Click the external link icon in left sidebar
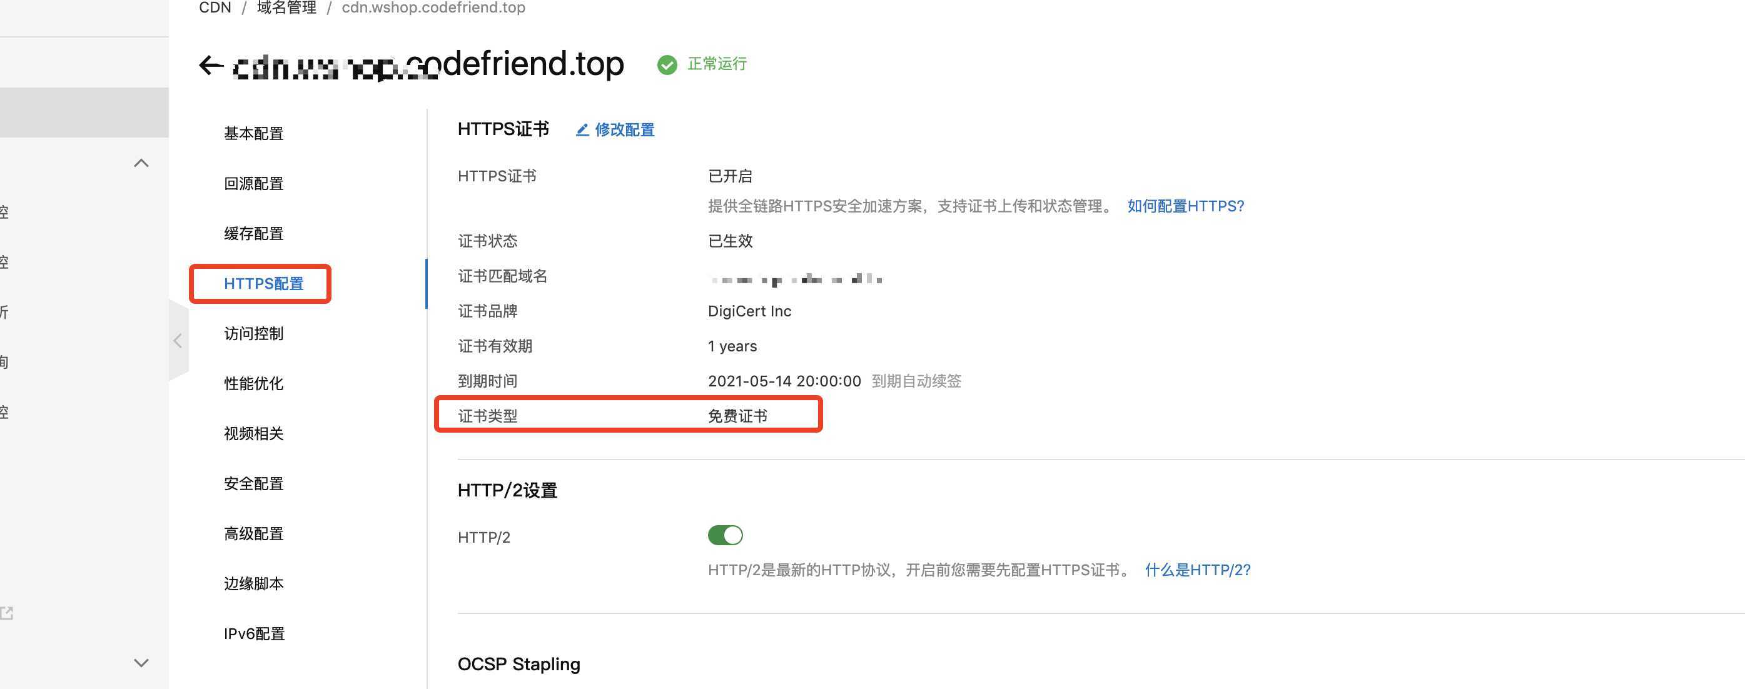The width and height of the screenshot is (1745, 689). pos(7,613)
